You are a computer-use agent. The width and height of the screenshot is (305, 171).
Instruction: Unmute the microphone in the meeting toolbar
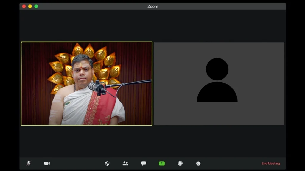[x=29, y=163]
